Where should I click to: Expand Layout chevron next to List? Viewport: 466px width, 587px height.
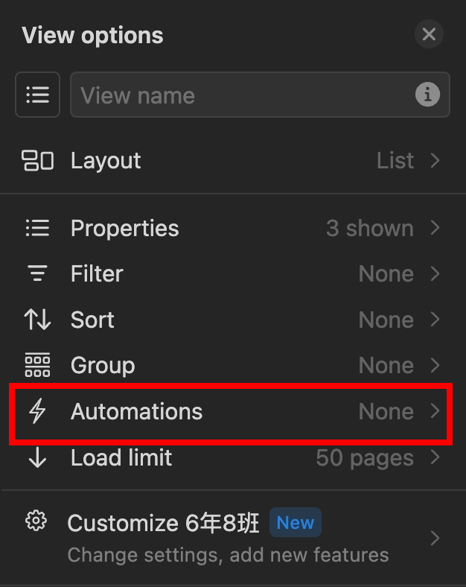click(x=435, y=160)
